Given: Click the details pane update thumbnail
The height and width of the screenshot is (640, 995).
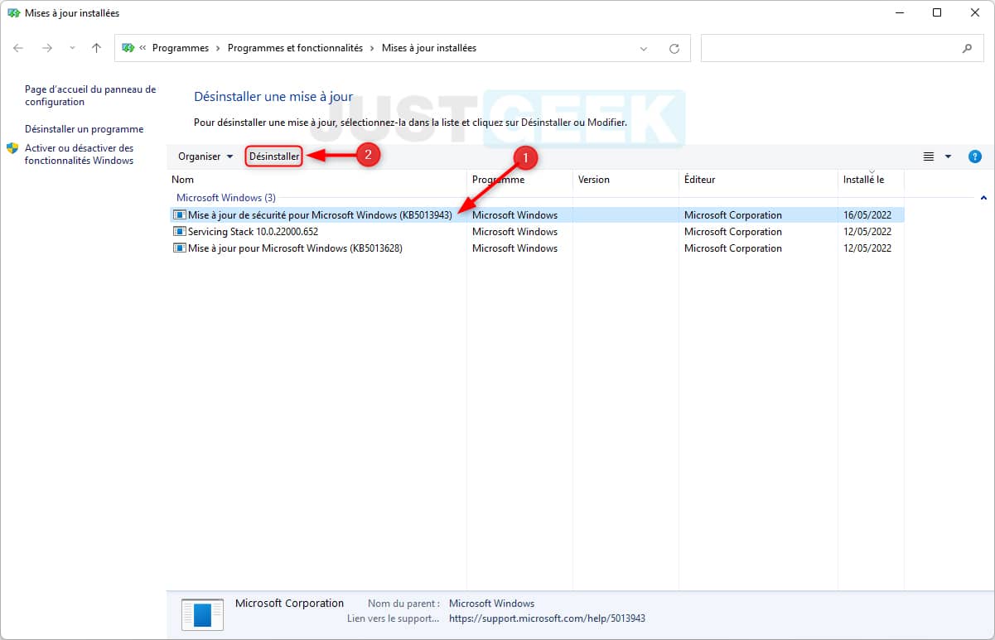Looking at the screenshot, I should [202, 614].
